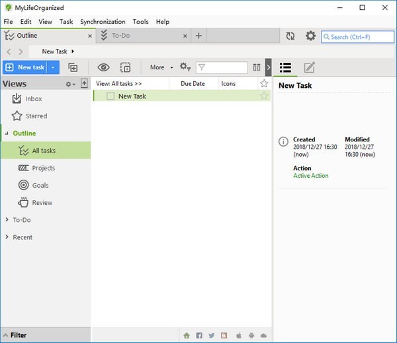Click the Android icon in footer
This screenshot has width=397, height=343.
point(251,336)
